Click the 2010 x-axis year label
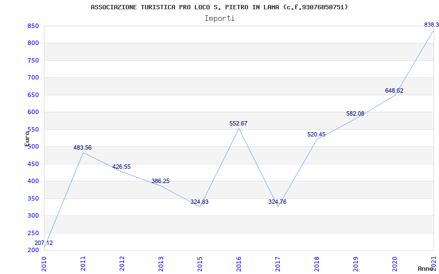The height and width of the screenshot is (274, 439). pos(44,264)
